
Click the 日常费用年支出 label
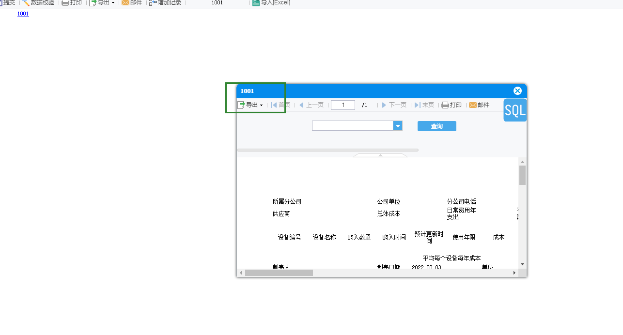pos(462,213)
